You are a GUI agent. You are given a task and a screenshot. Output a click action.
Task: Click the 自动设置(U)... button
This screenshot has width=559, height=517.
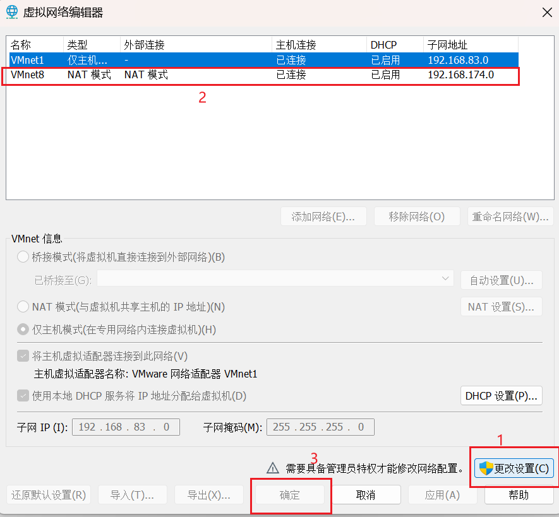pos(502,280)
